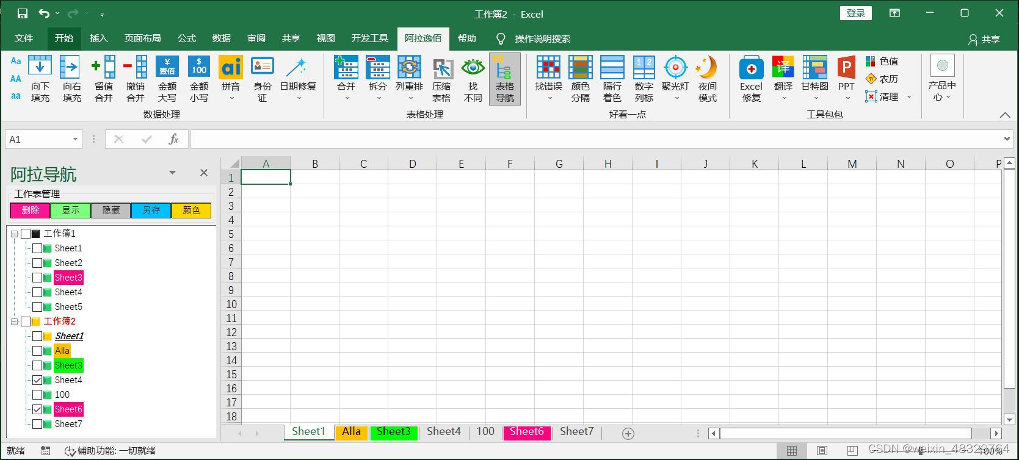This screenshot has height=460, width=1019.
Task: Switch to the 开发工具 Developer tab
Action: click(370, 38)
